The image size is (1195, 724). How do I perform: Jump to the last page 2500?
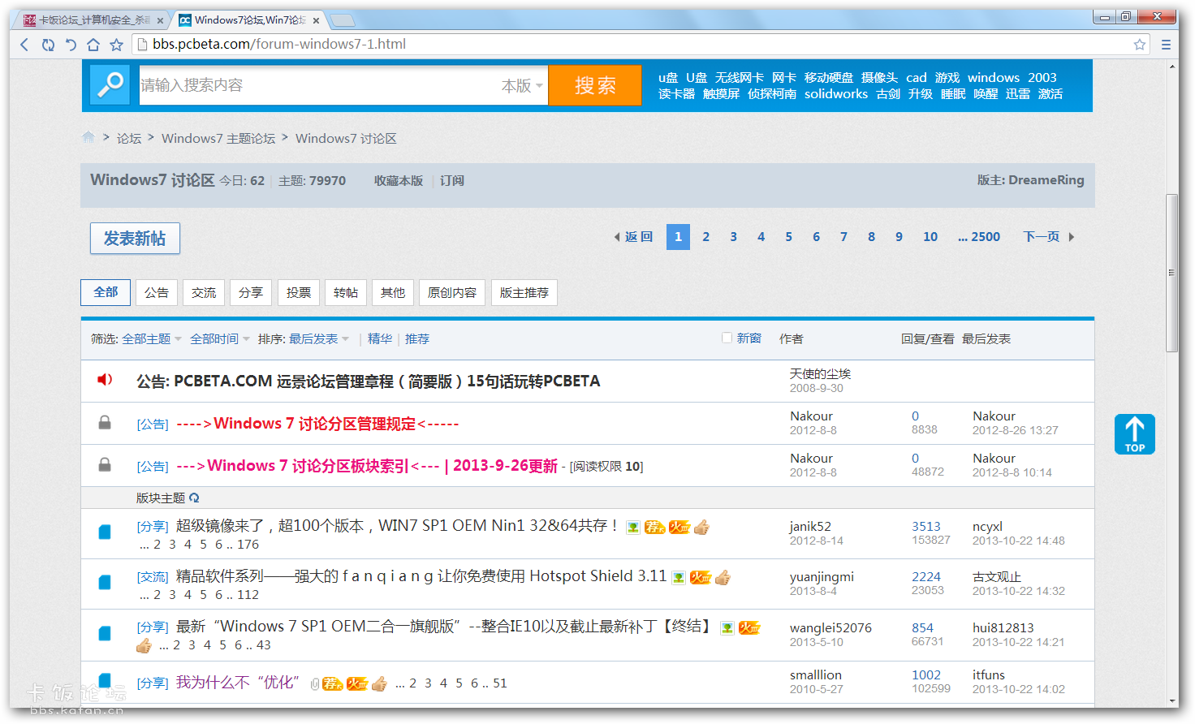point(979,237)
